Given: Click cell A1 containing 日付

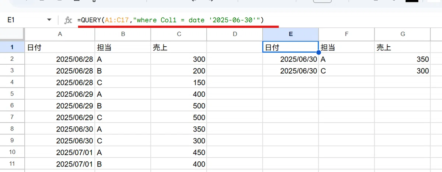Looking at the screenshot, I should pyautogui.click(x=60, y=47).
